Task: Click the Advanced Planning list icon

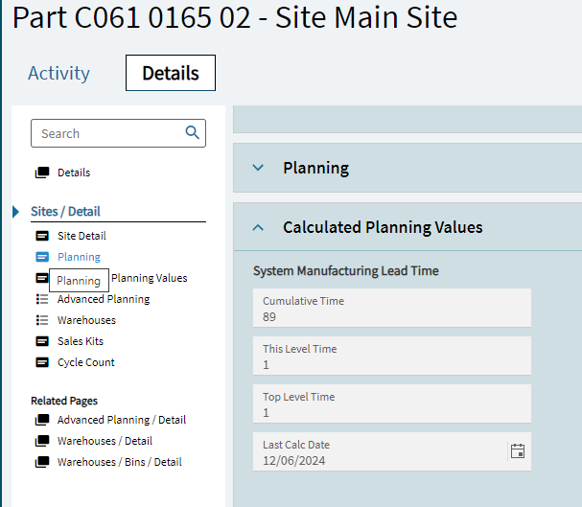Action: pyautogui.click(x=42, y=299)
